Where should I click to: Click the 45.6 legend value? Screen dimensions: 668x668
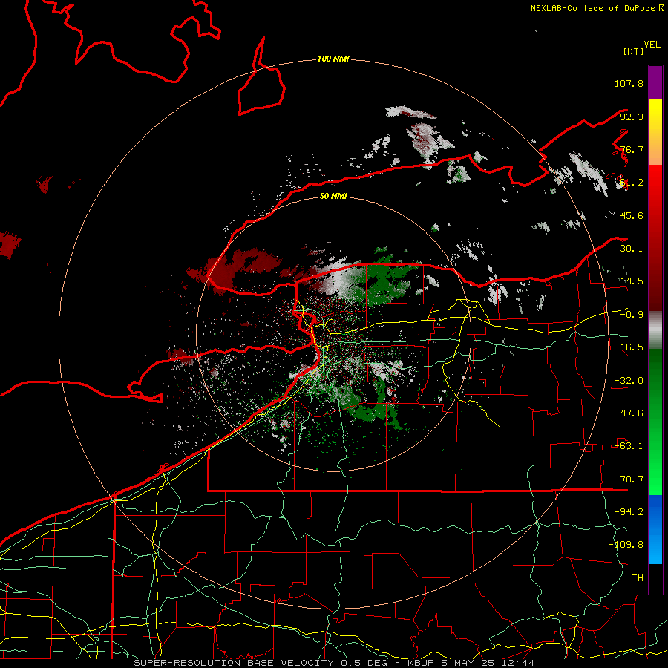pyautogui.click(x=632, y=215)
